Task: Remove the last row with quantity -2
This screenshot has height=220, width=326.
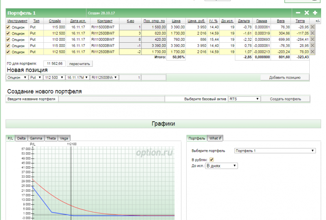Action: point(313,52)
